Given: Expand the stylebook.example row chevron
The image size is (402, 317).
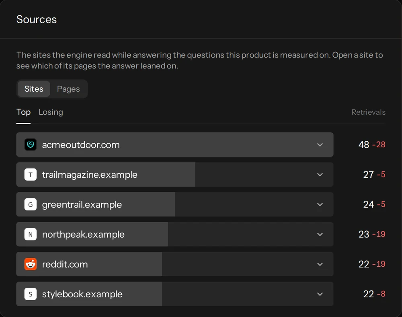Looking at the screenshot, I should click(320, 294).
